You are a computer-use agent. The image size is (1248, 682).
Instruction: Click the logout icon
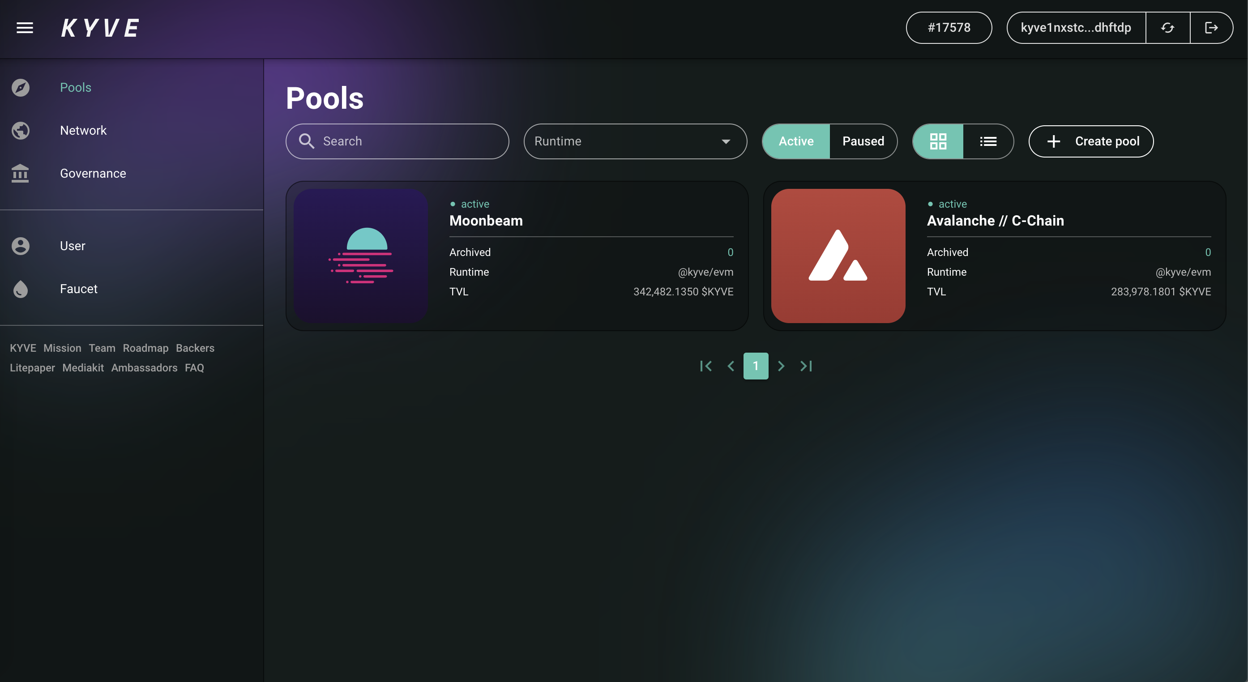[1211, 28]
